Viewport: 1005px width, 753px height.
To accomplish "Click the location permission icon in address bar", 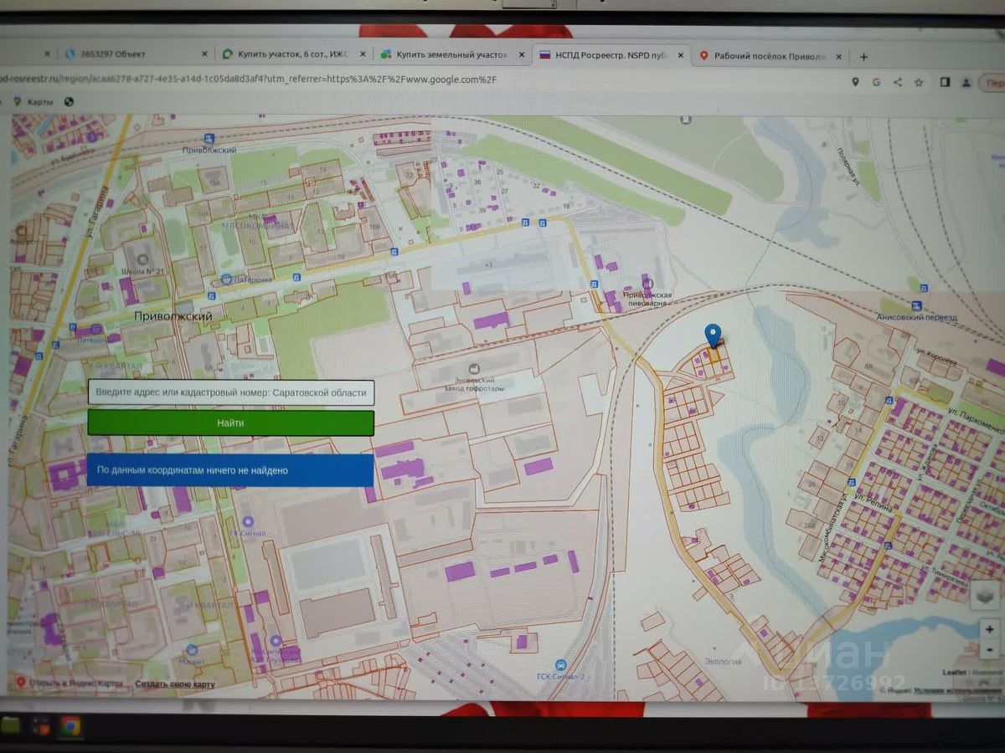I will [x=855, y=81].
